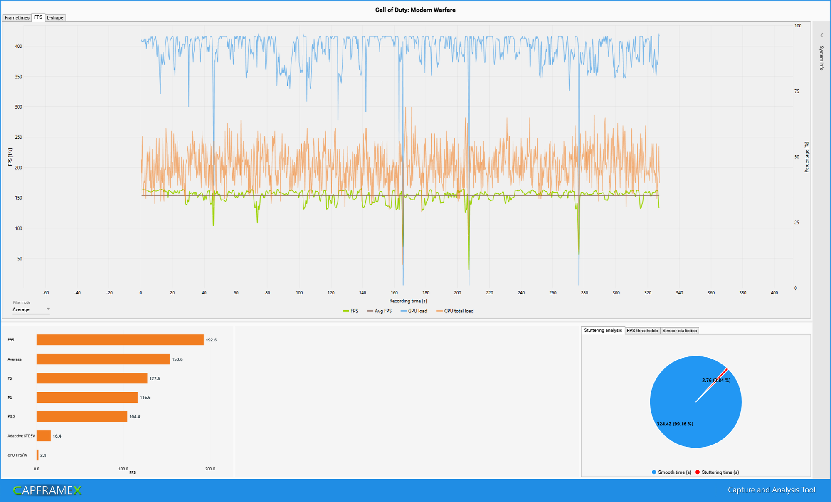Click the Call of Duty: Modern Warfare title
831x502 pixels.
pos(415,10)
